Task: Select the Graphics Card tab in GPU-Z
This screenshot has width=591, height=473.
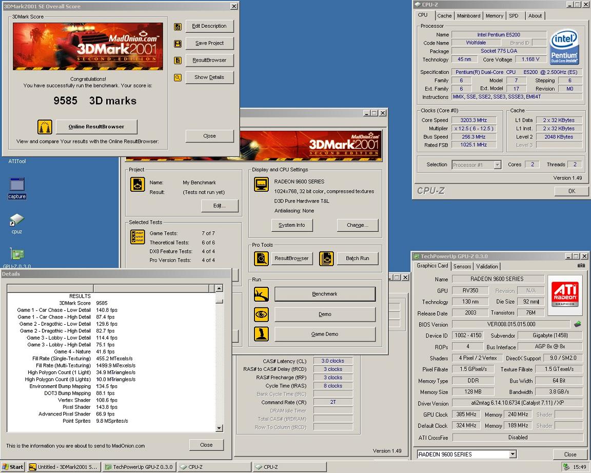Action: pyautogui.click(x=432, y=266)
